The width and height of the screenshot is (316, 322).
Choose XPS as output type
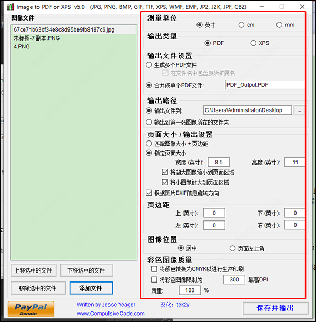coord(253,43)
